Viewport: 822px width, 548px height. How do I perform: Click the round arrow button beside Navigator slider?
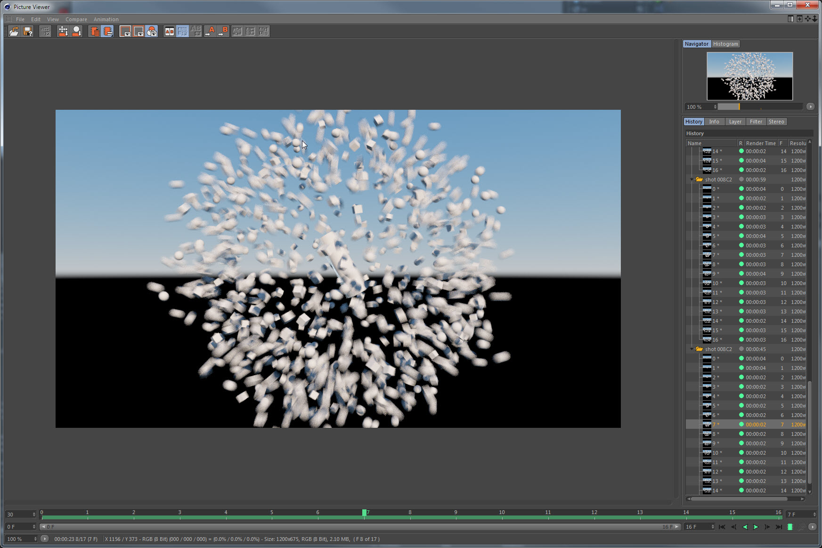[810, 106]
